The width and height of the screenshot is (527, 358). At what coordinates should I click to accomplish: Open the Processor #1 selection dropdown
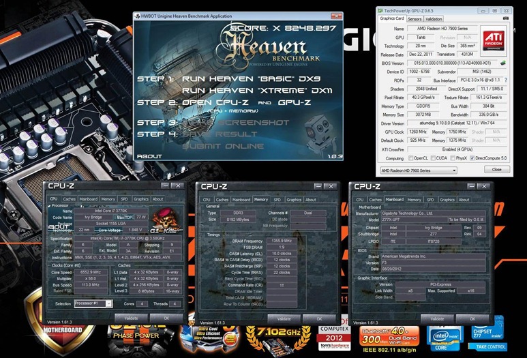[93, 303]
